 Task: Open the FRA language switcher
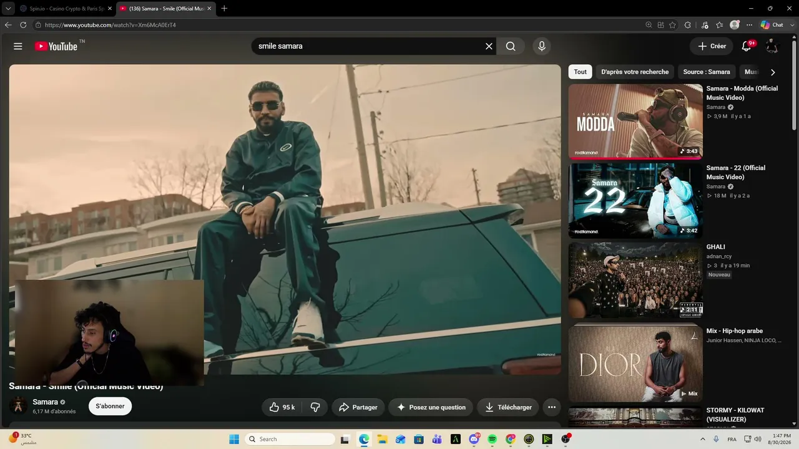pos(732,439)
